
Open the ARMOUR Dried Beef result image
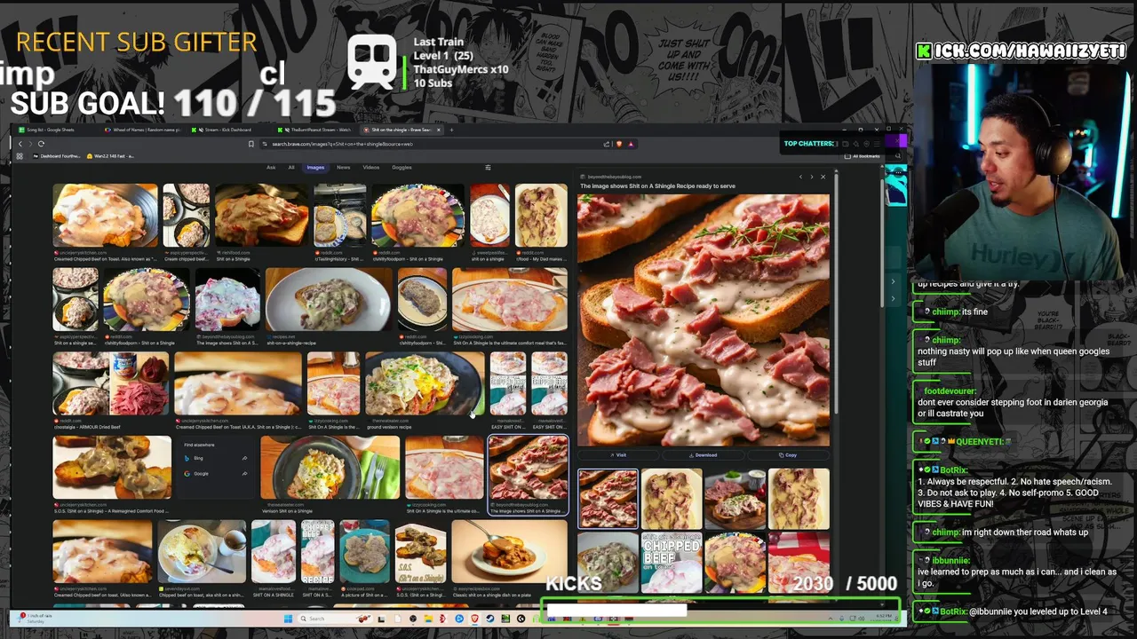click(x=110, y=384)
